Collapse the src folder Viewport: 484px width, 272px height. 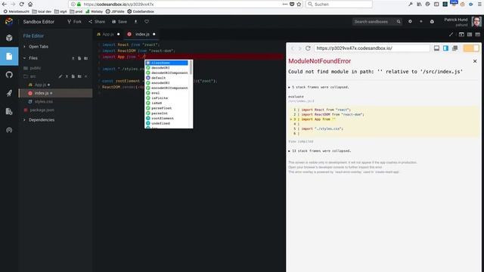30,76
